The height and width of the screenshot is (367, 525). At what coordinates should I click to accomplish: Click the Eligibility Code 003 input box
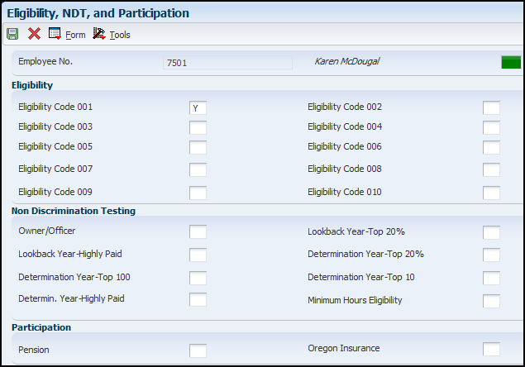pyautogui.click(x=198, y=127)
